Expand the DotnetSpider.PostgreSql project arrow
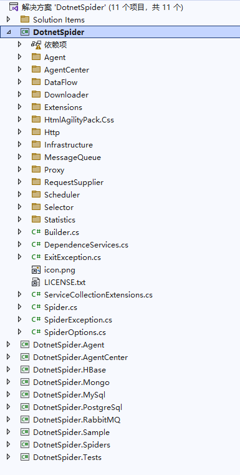Image resolution: width=240 pixels, height=475 pixels. 8,407
